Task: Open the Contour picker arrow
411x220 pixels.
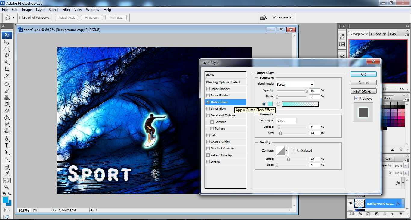Action: tap(286, 151)
